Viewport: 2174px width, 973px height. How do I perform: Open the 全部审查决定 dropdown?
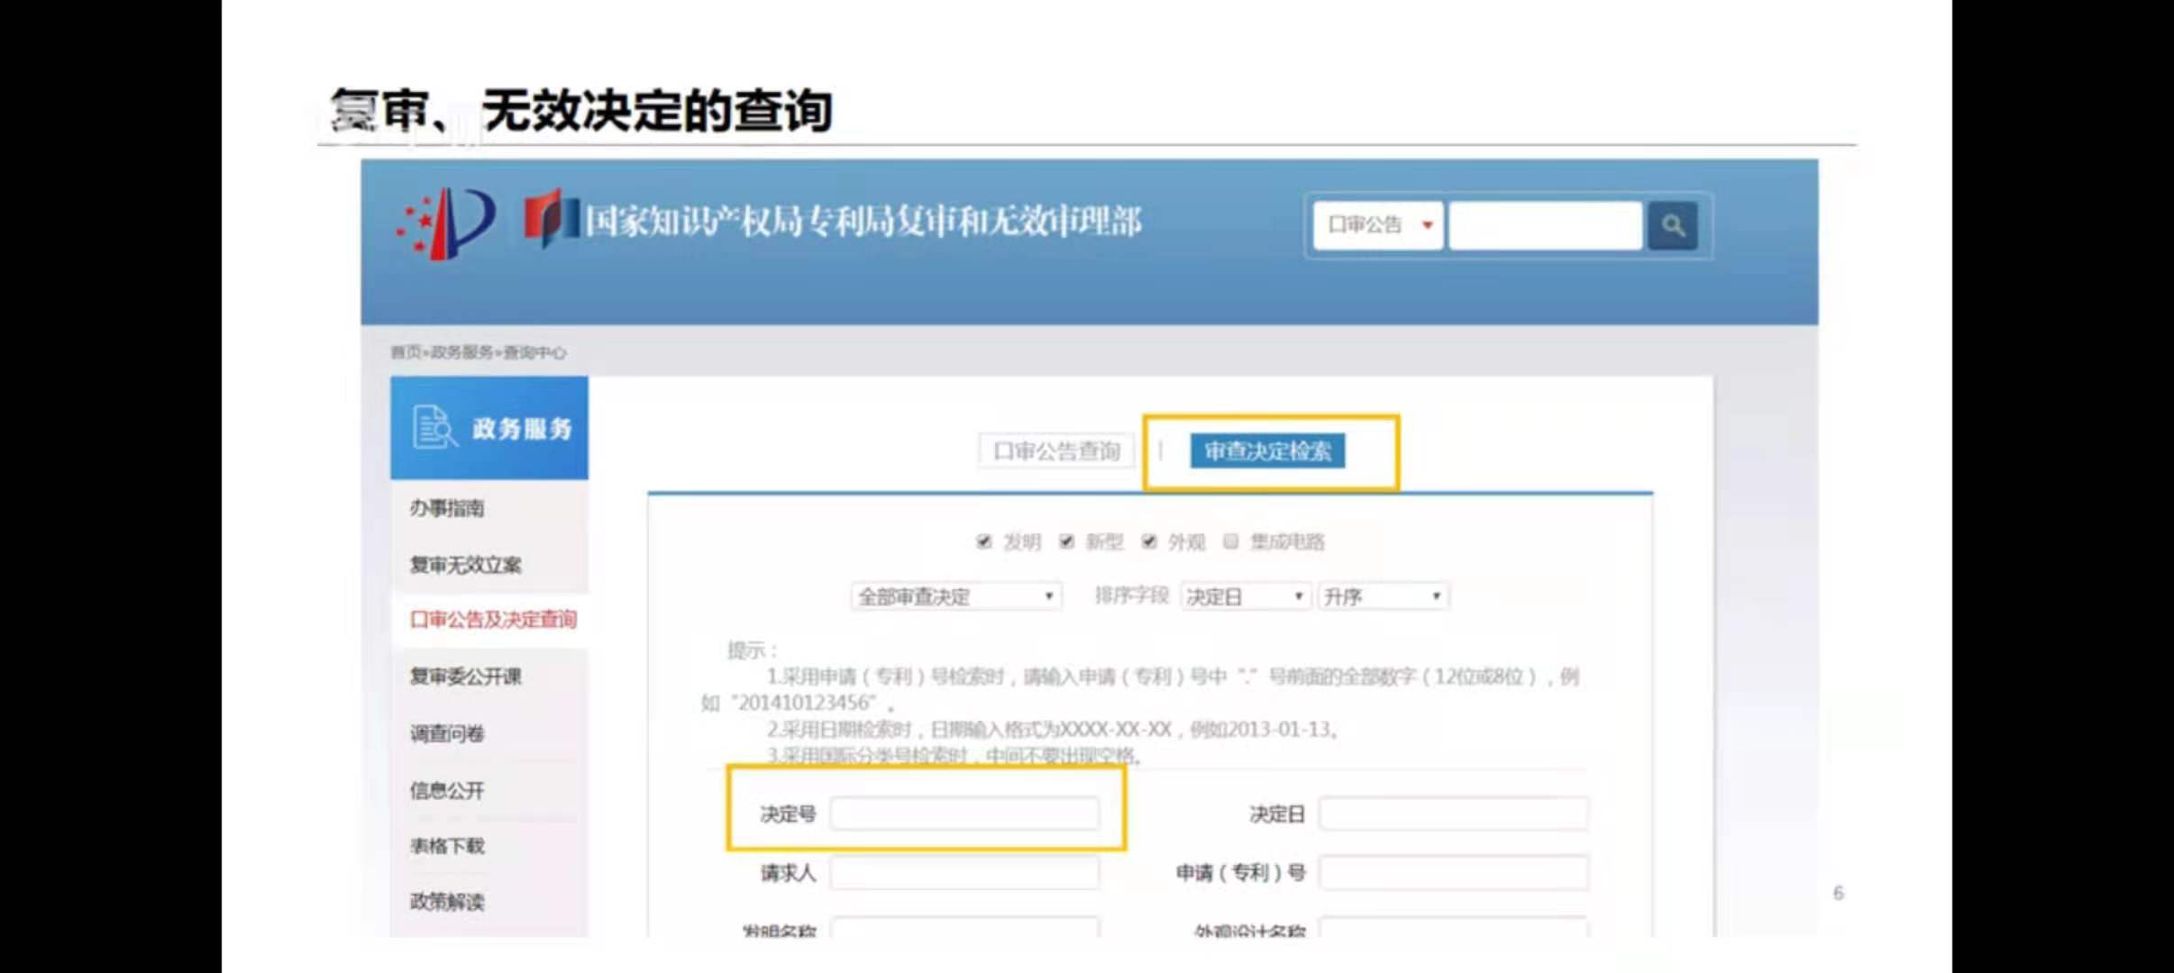[x=955, y=596]
